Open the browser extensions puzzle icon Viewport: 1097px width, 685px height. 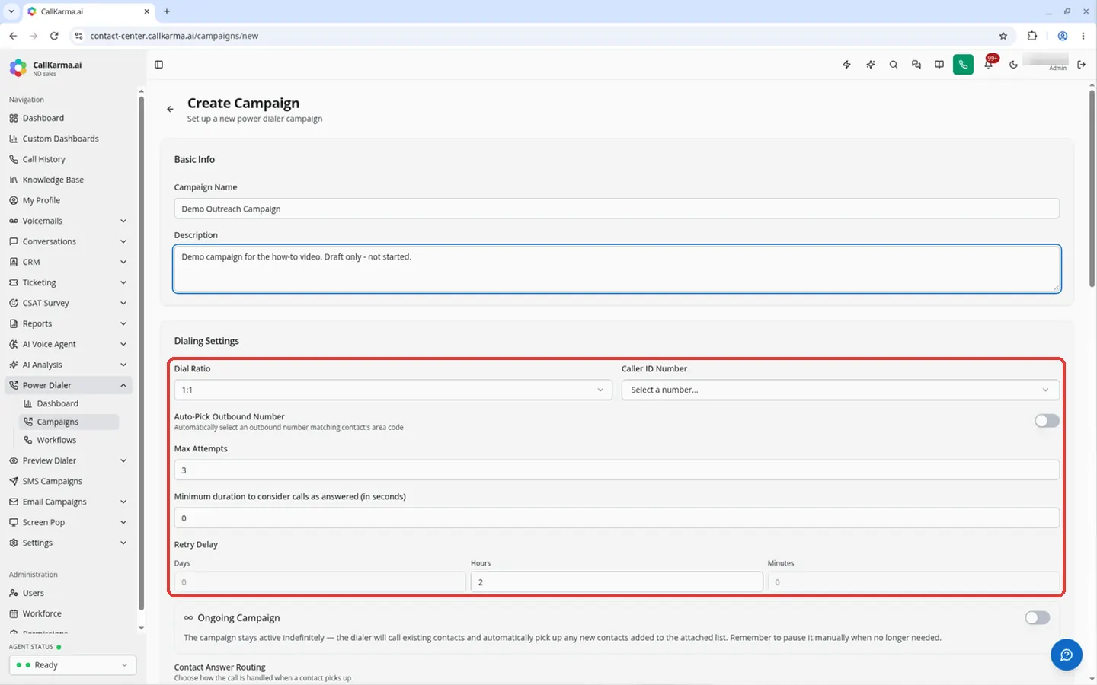[1032, 36]
